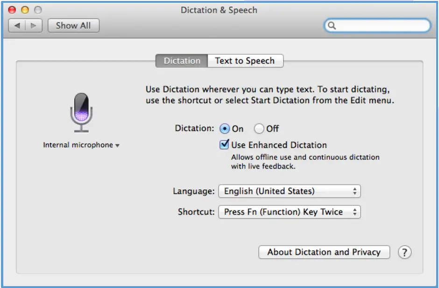Image resolution: width=439 pixels, height=288 pixels.
Task: Click the up/down arrows on the Shortcut popup
Action: point(355,212)
